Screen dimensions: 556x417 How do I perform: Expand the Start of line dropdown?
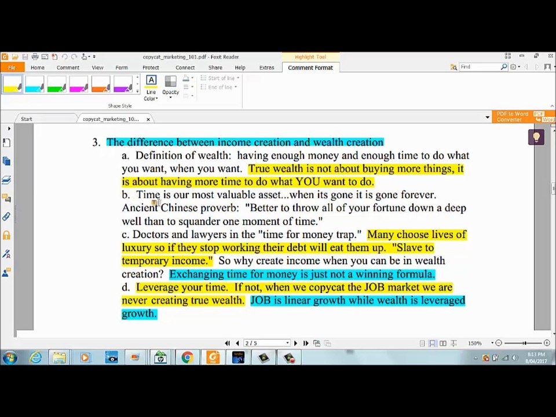pos(238,78)
